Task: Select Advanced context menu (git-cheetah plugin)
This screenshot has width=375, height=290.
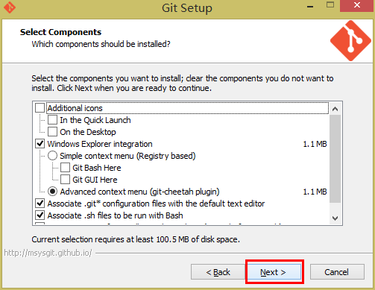Action: coord(52,192)
